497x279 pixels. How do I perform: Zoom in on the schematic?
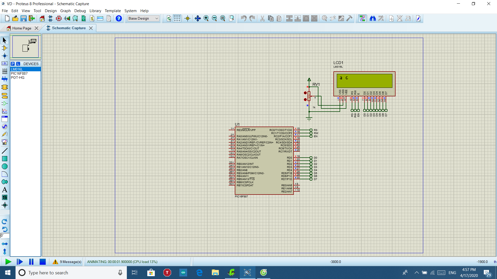(206, 18)
